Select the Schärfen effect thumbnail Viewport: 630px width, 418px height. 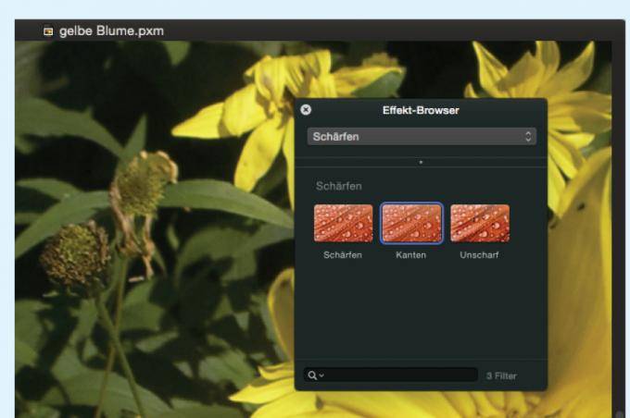coord(343,223)
